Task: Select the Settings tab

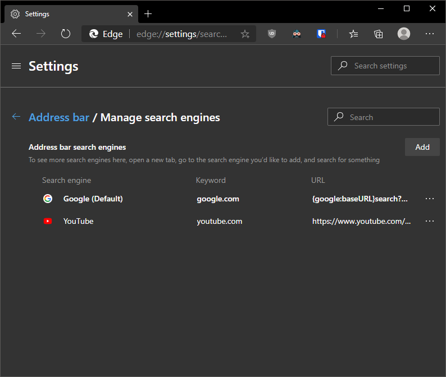Action: click(71, 14)
